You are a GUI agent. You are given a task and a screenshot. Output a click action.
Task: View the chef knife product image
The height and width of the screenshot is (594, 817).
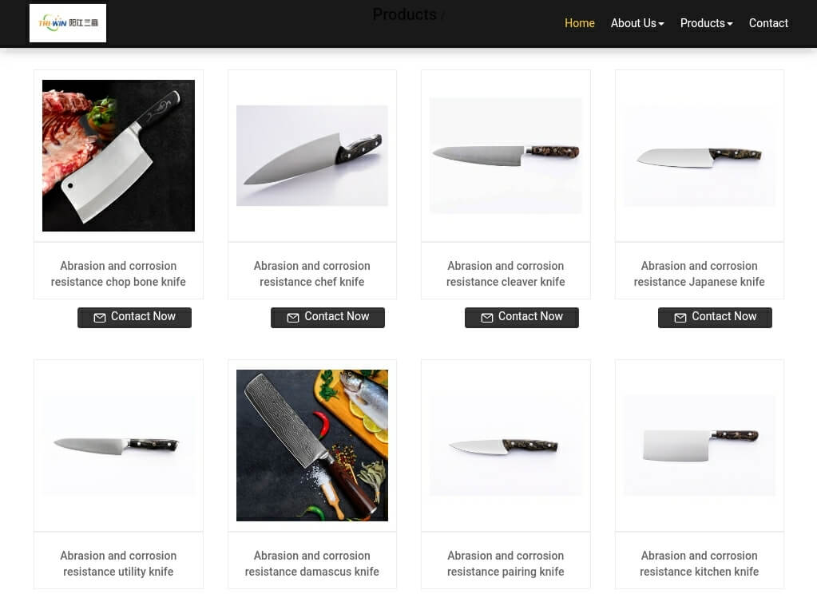(312, 155)
